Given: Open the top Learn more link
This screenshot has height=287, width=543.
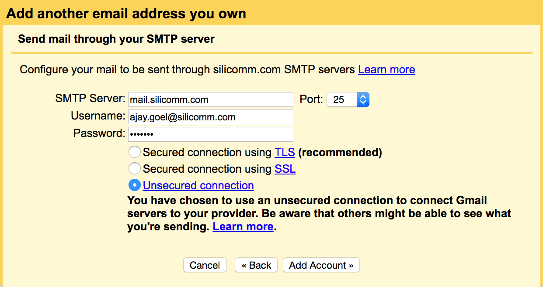Looking at the screenshot, I should click(x=386, y=69).
